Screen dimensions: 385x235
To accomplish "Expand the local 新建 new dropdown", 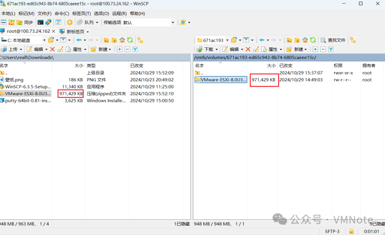I will point(110,50).
